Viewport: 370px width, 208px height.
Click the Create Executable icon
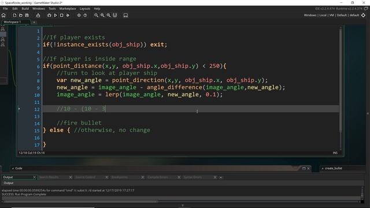pyautogui.click(x=38, y=16)
